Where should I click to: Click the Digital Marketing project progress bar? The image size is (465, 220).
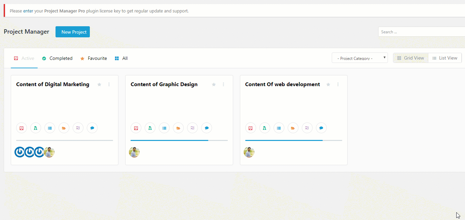65,140
